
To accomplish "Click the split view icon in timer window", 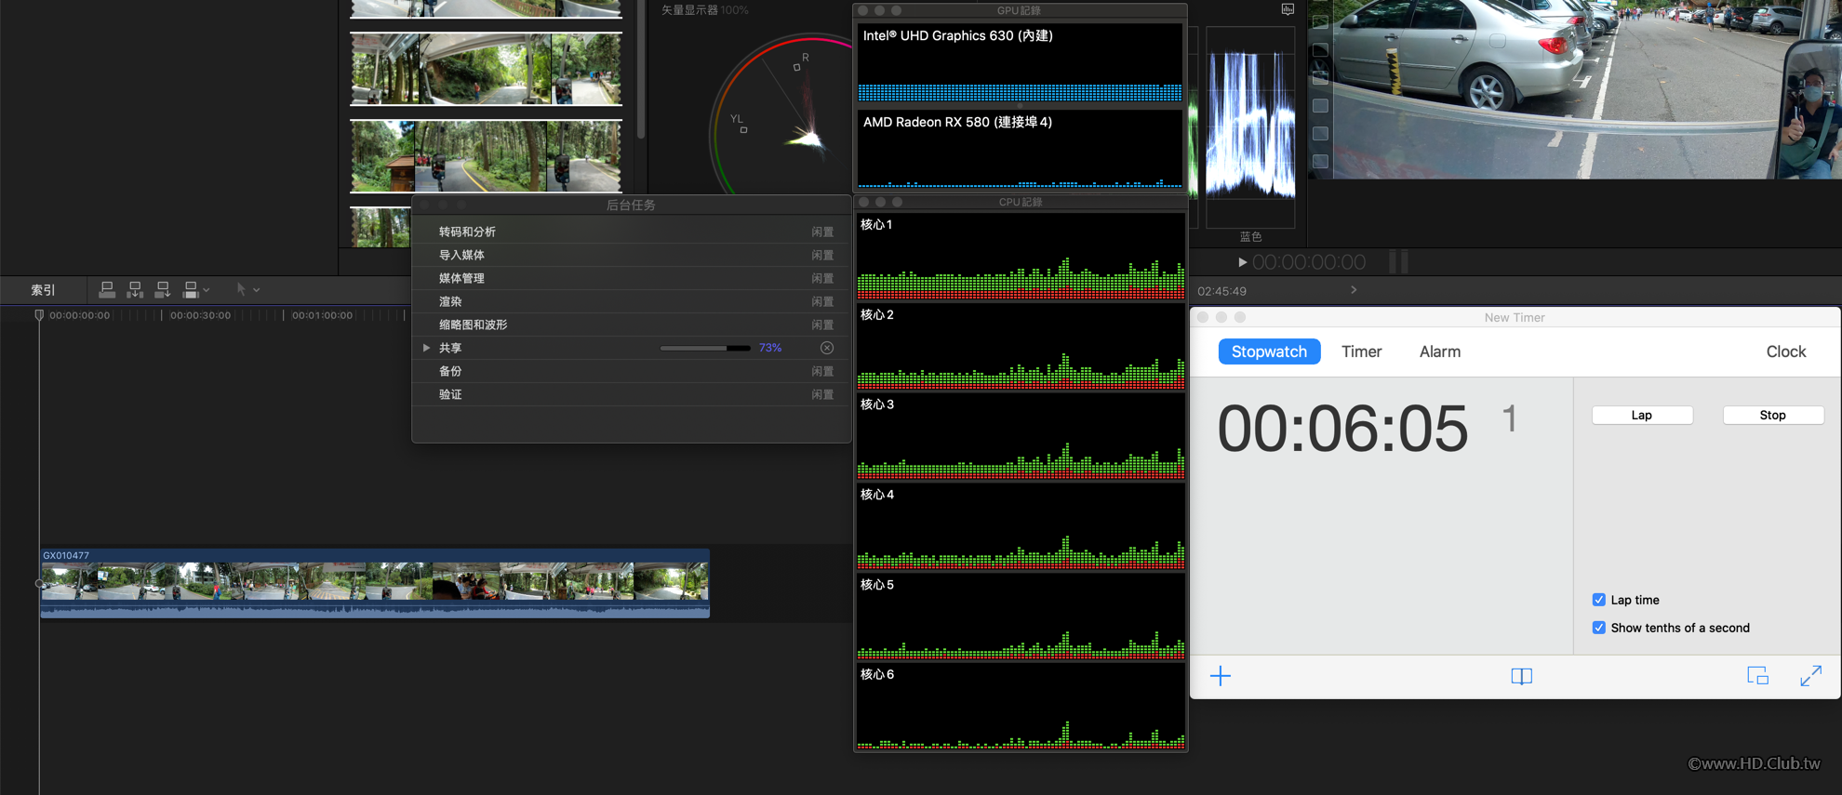I will (x=1521, y=676).
